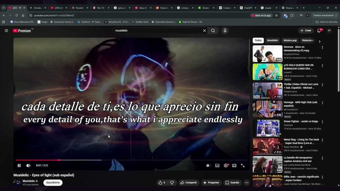Open options for Stromae Alors on danse video

point(322,47)
